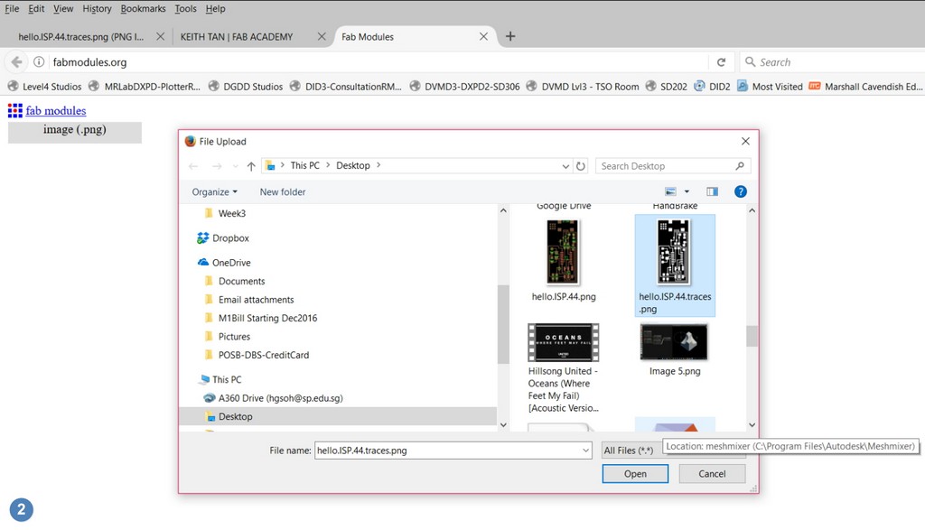The height and width of the screenshot is (530, 925).
Task: Click This PC in the breadcrumb path
Action: point(305,165)
